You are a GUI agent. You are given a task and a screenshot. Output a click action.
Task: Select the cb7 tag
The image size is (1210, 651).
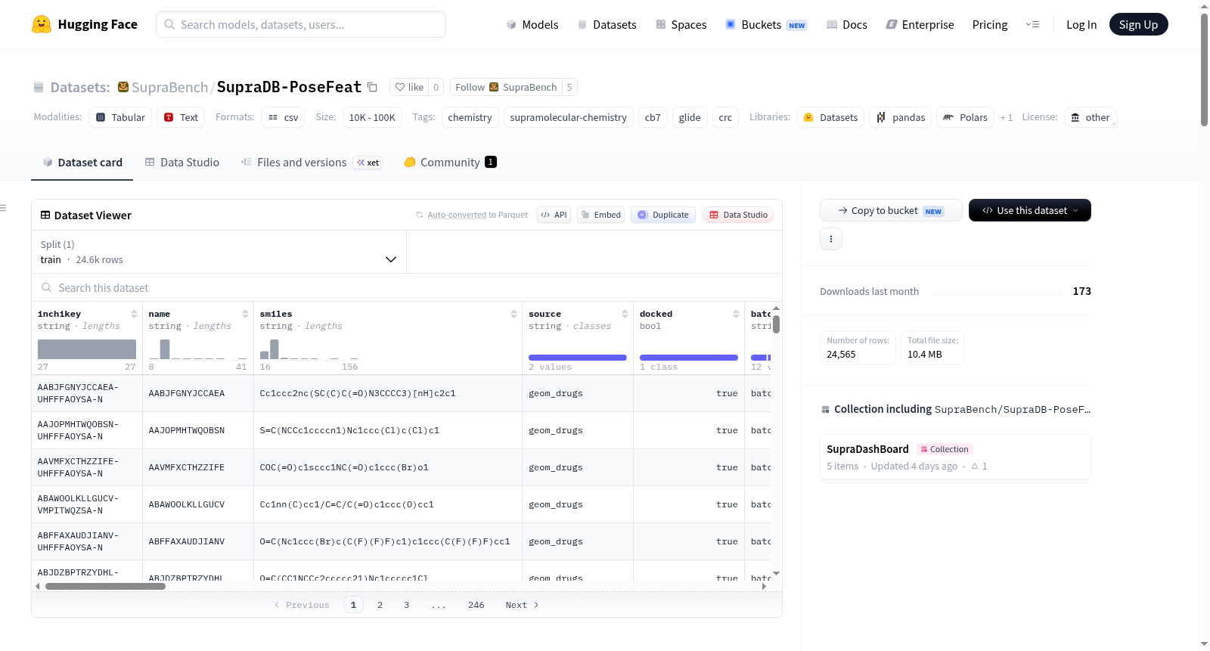653,117
